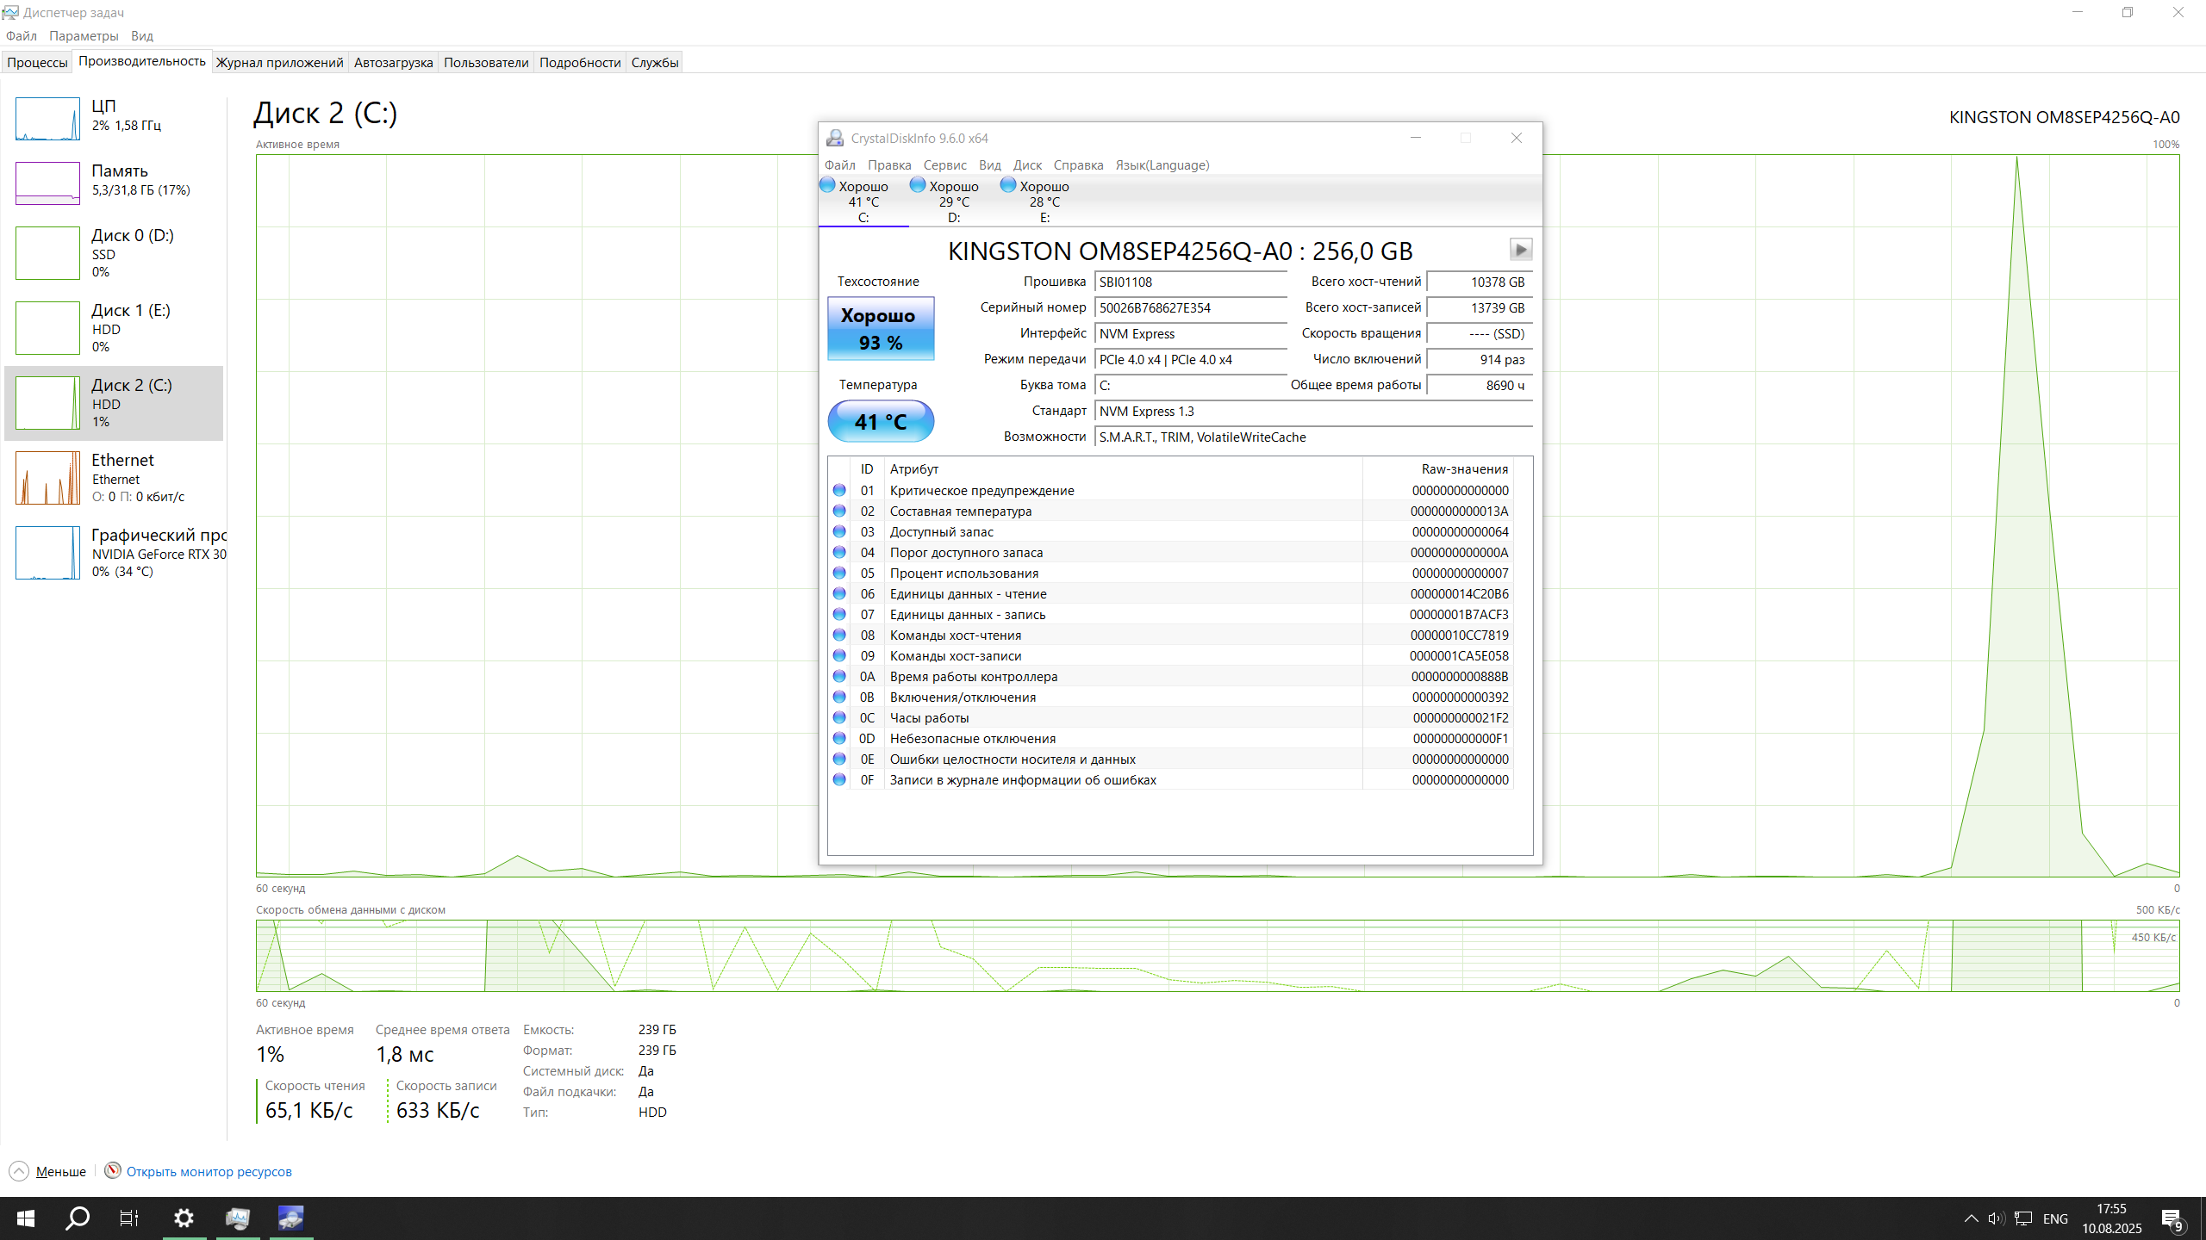Open the ENG language indicator in taskbar
Image resolution: width=2206 pixels, height=1240 pixels.
(x=2055, y=1218)
